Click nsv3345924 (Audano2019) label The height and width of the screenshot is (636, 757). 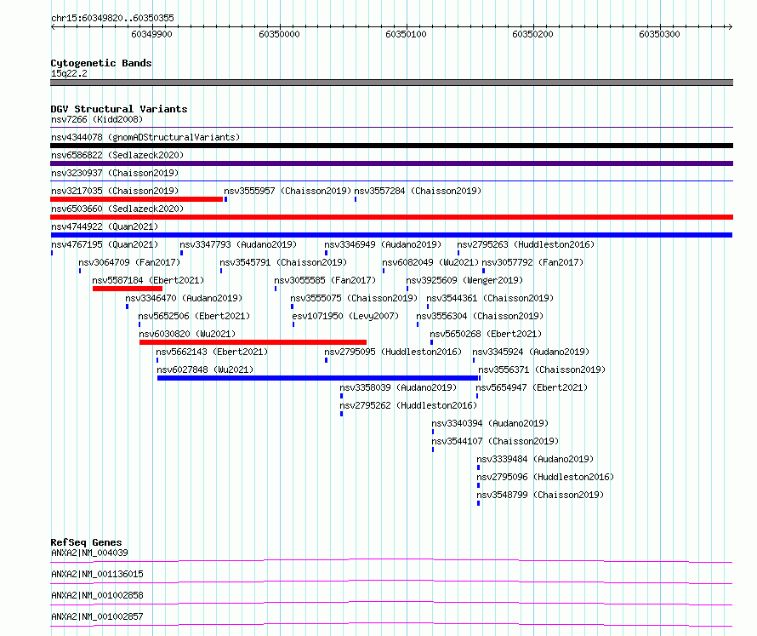pyautogui.click(x=531, y=352)
